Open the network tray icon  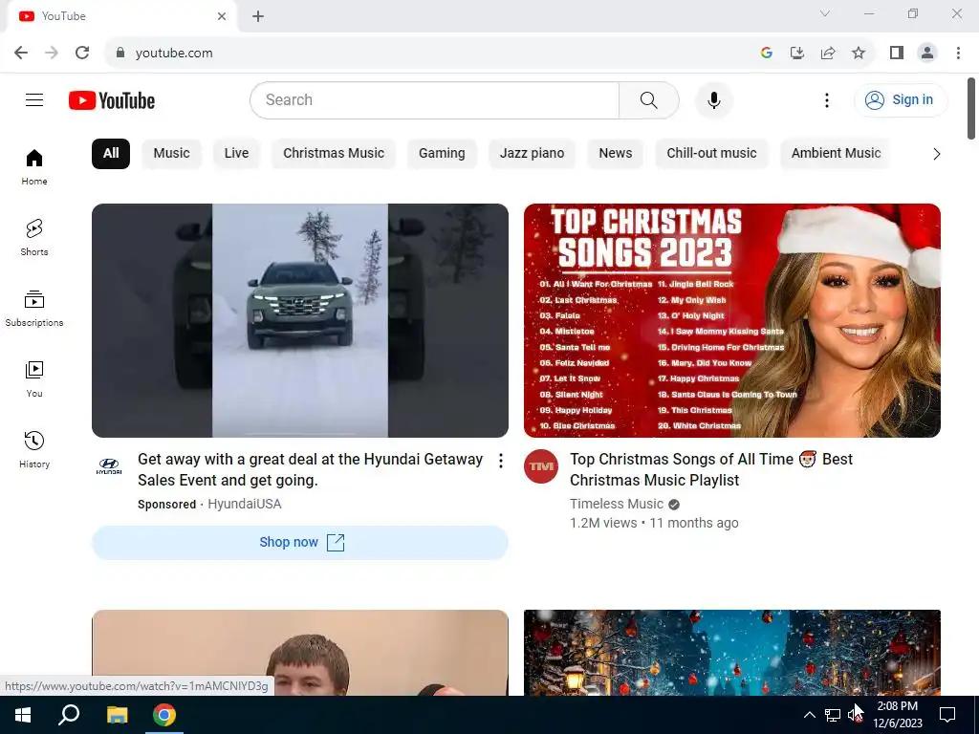(x=833, y=715)
